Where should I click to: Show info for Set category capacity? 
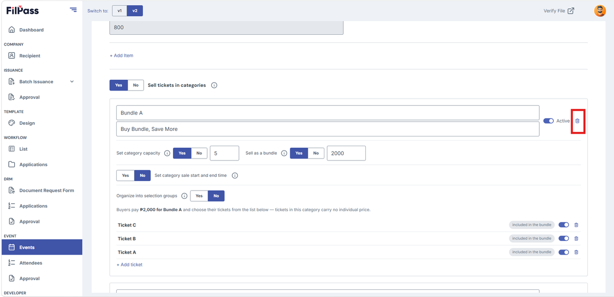tap(167, 153)
